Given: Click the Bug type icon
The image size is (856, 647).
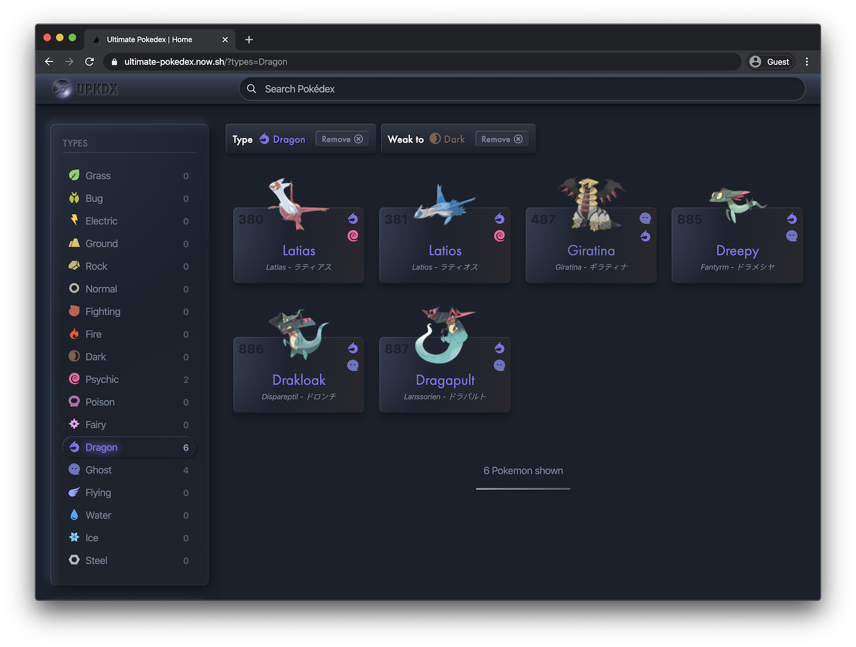Looking at the screenshot, I should coord(74,198).
